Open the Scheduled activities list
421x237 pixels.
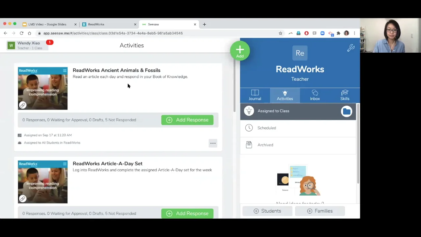[x=298, y=128]
